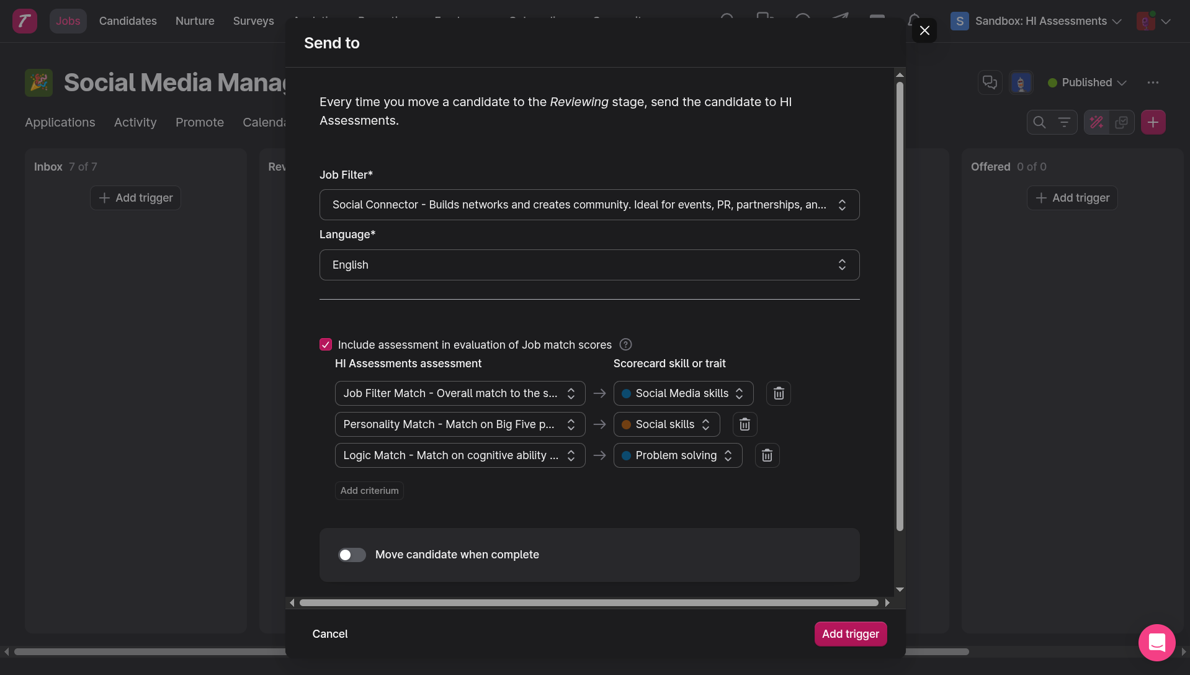Delete the Social Media skills criterium row
This screenshot has width=1190, height=675.
click(779, 393)
